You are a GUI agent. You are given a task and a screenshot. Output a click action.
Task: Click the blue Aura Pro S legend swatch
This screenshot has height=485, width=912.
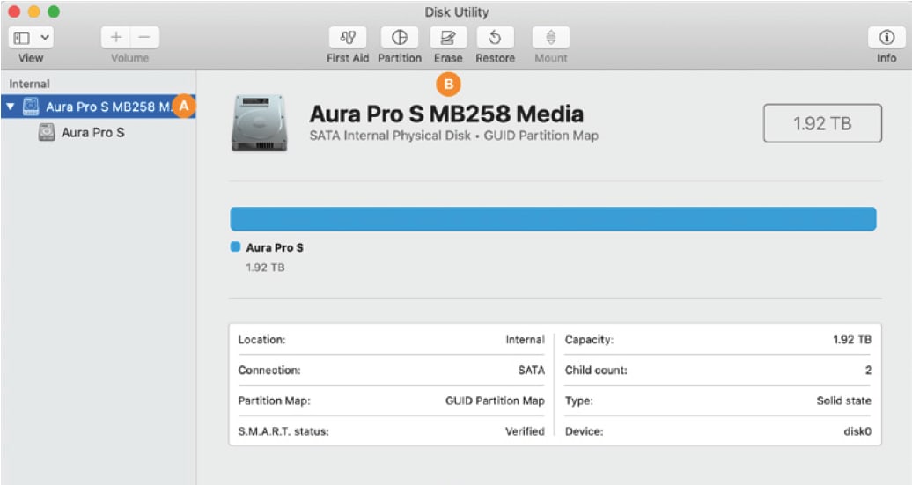tap(235, 248)
